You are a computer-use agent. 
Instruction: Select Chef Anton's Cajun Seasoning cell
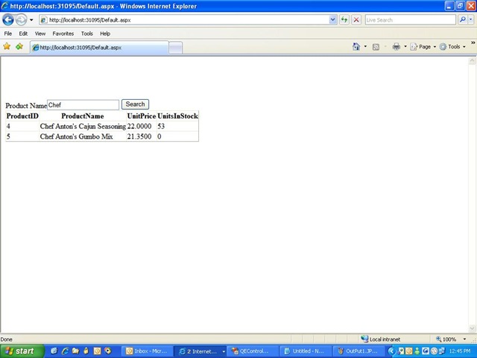coord(83,126)
